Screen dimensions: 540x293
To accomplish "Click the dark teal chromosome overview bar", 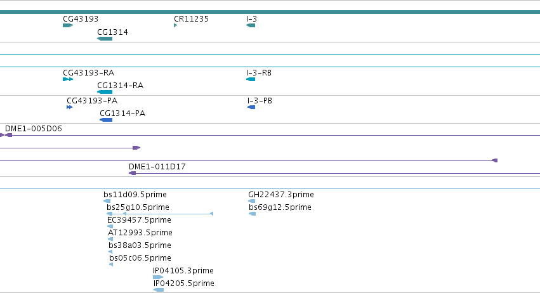I will pyautogui.click(x=270, y=12).
